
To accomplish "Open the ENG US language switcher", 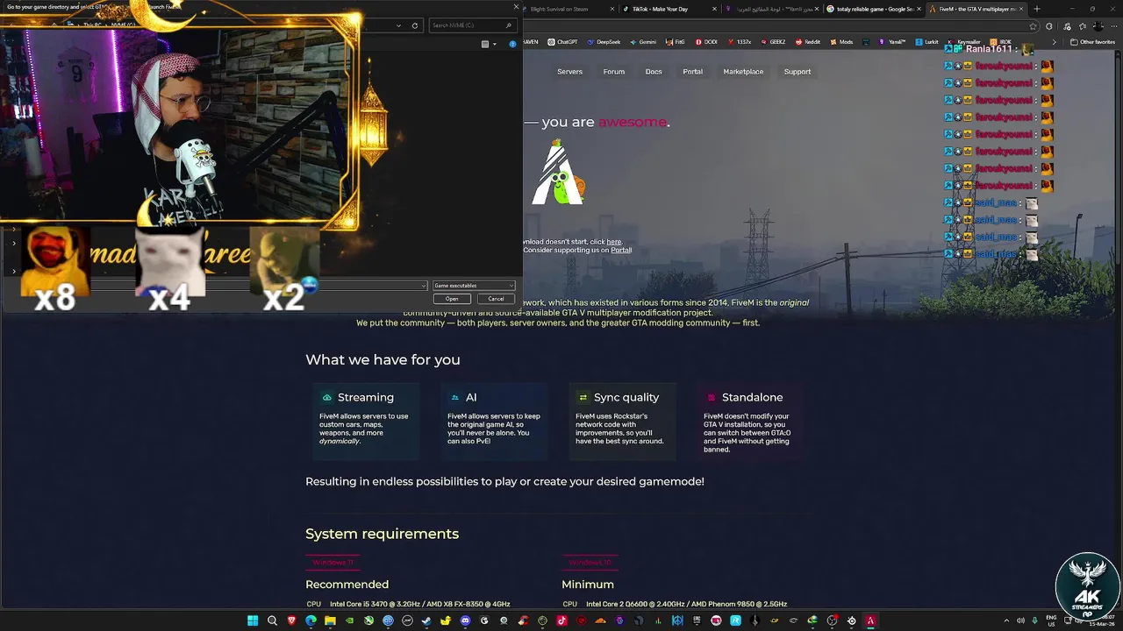I will coord(1051,621).
